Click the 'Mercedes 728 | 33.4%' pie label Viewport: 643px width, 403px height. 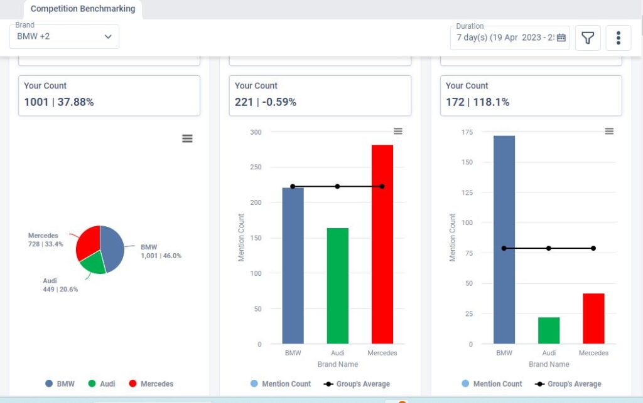click(x=45, y=240)
